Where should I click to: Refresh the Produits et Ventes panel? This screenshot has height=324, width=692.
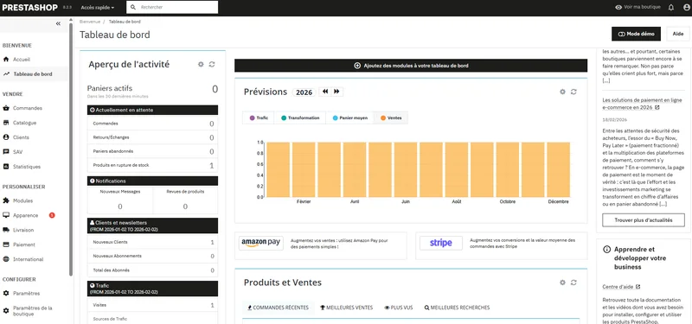(x=573, y=283)
